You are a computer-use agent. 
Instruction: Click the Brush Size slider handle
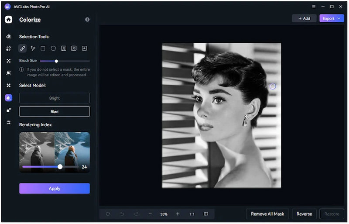[x=56, y=61]
